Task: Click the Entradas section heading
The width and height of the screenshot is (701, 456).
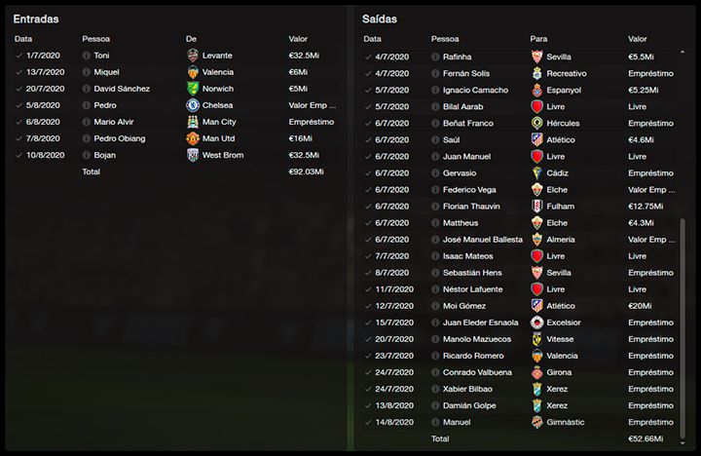Action: point(36,19)
